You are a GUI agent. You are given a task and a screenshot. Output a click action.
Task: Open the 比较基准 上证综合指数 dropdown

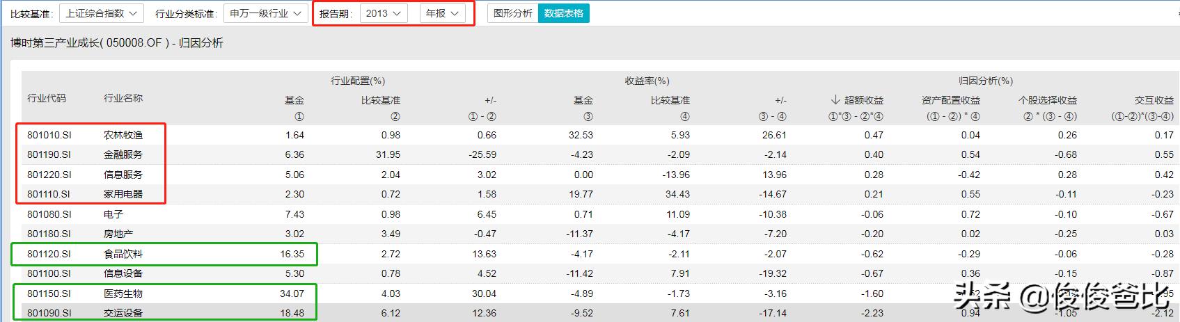(x=102, y=13)
